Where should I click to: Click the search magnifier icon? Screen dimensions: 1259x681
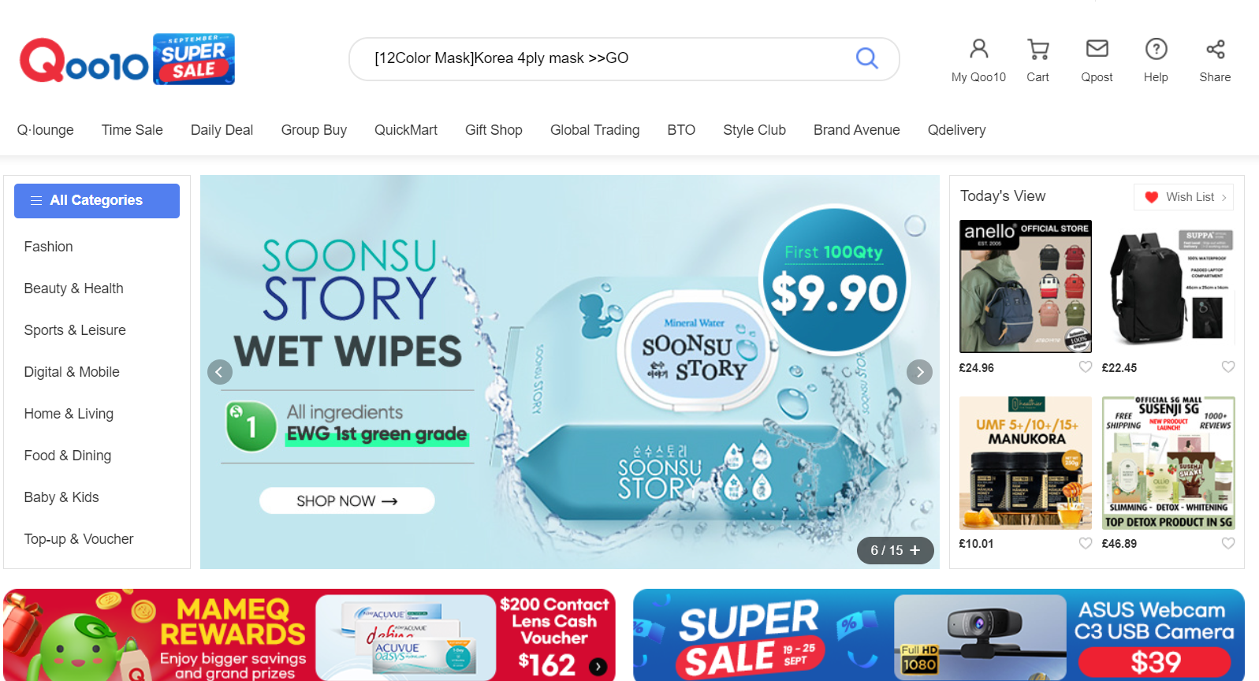(x=866, y=58)
